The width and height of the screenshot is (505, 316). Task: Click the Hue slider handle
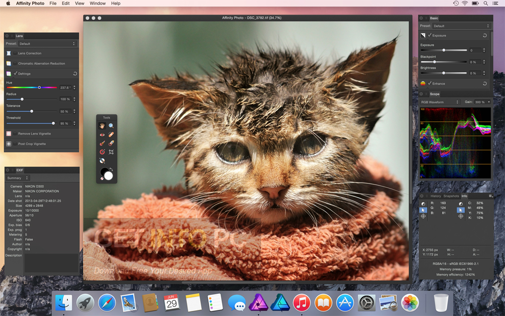[39, 87]
